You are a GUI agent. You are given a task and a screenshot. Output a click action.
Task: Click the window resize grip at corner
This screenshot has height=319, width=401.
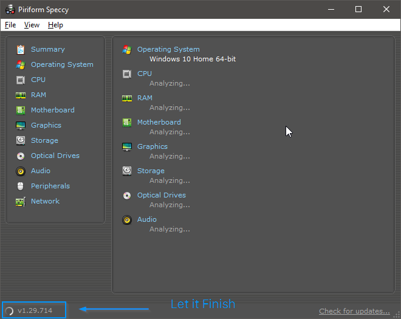pyautogui.click(x=397, y=315)
